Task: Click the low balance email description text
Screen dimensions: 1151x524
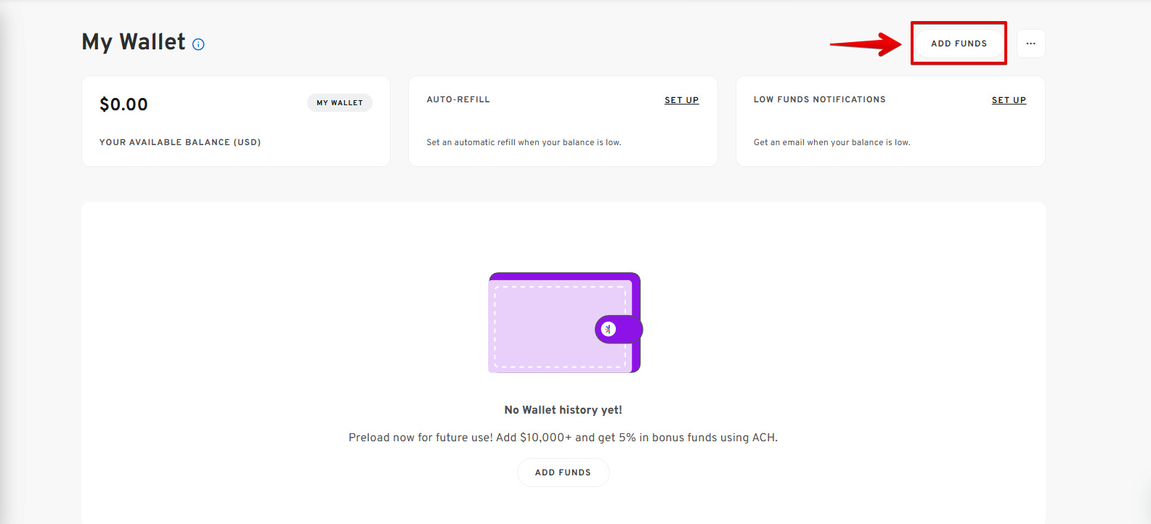Action: [831, 142]
